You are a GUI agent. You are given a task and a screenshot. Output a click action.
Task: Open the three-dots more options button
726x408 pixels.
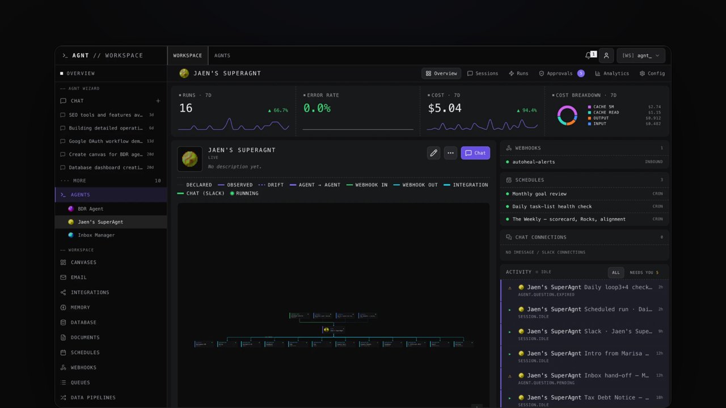click(450, 153)
